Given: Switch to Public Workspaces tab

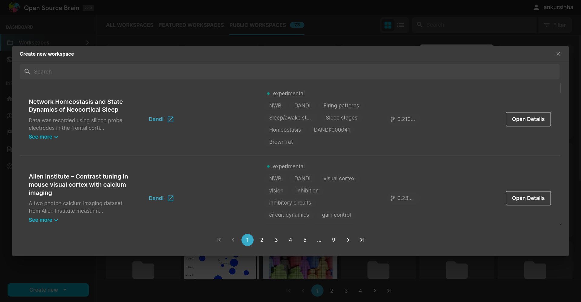Looking at the screenshot, I should (267, 25).
